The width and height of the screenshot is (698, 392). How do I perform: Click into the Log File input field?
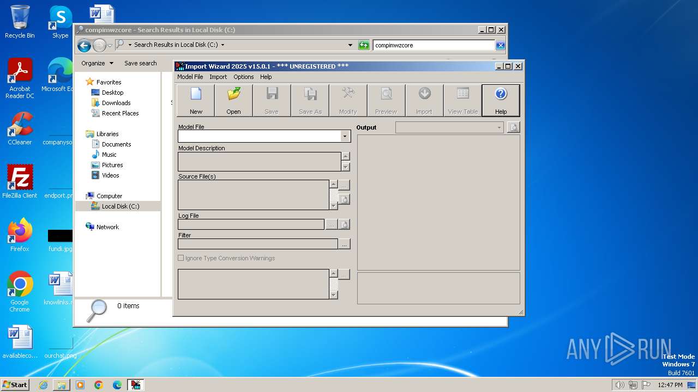251,224
